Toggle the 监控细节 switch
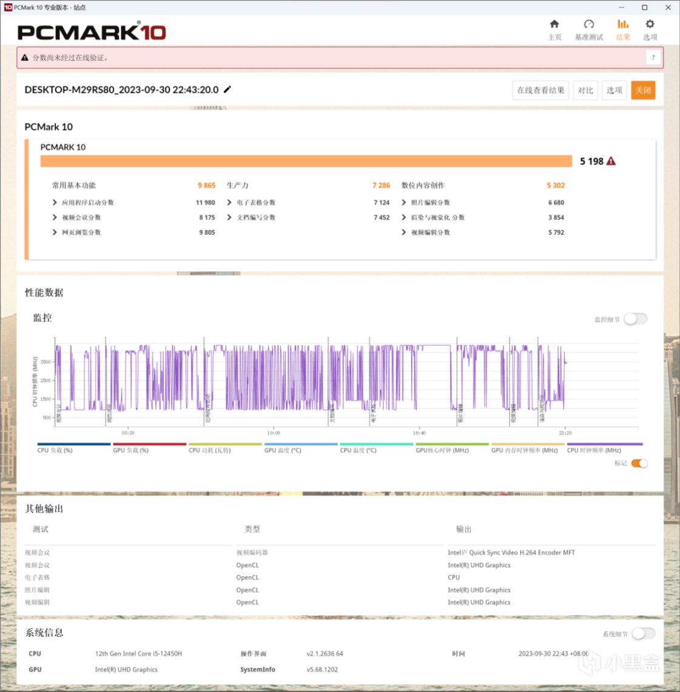This screenshot has height=692, width=680. (x=636, y=318)
